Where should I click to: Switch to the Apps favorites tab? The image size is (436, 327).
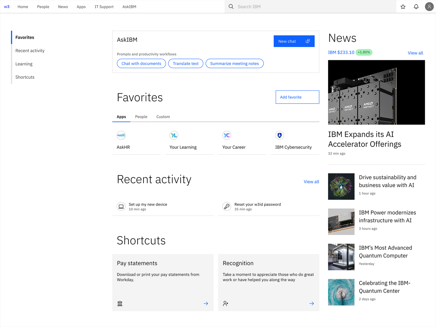[x=121, y=117]
